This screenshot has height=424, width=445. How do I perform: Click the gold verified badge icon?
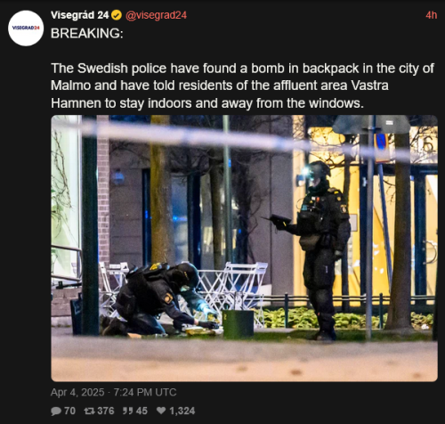coord(117,15)
